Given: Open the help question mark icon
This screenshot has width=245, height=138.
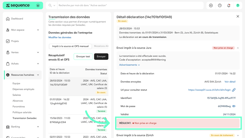Looking at the screenshot, I should 238,5.
